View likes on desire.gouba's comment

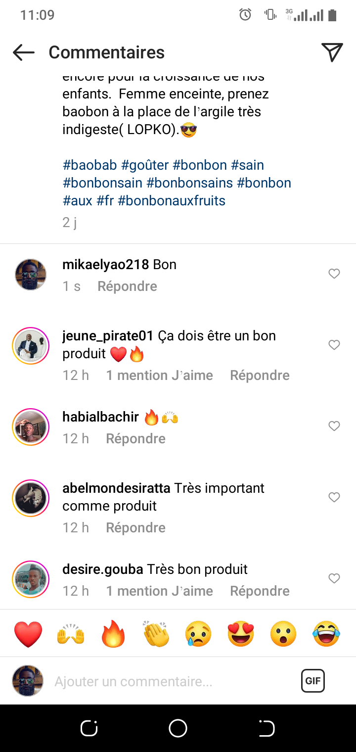coord(159,591)
